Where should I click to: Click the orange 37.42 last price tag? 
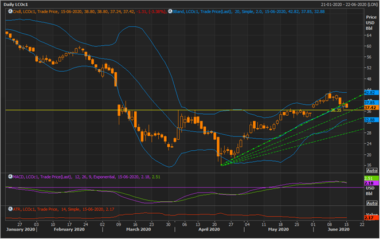[x=371, y=107]
